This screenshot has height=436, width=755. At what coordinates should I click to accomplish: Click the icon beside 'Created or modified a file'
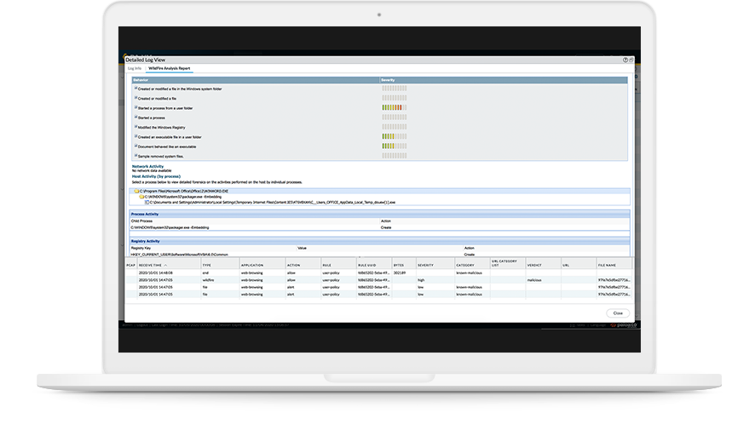click(136, 98)
